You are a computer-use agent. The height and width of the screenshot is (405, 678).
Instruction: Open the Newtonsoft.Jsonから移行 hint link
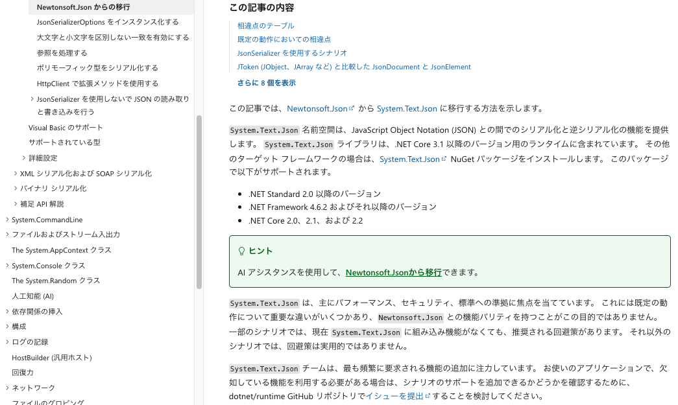pyautogui.click(x=393, y=273)
